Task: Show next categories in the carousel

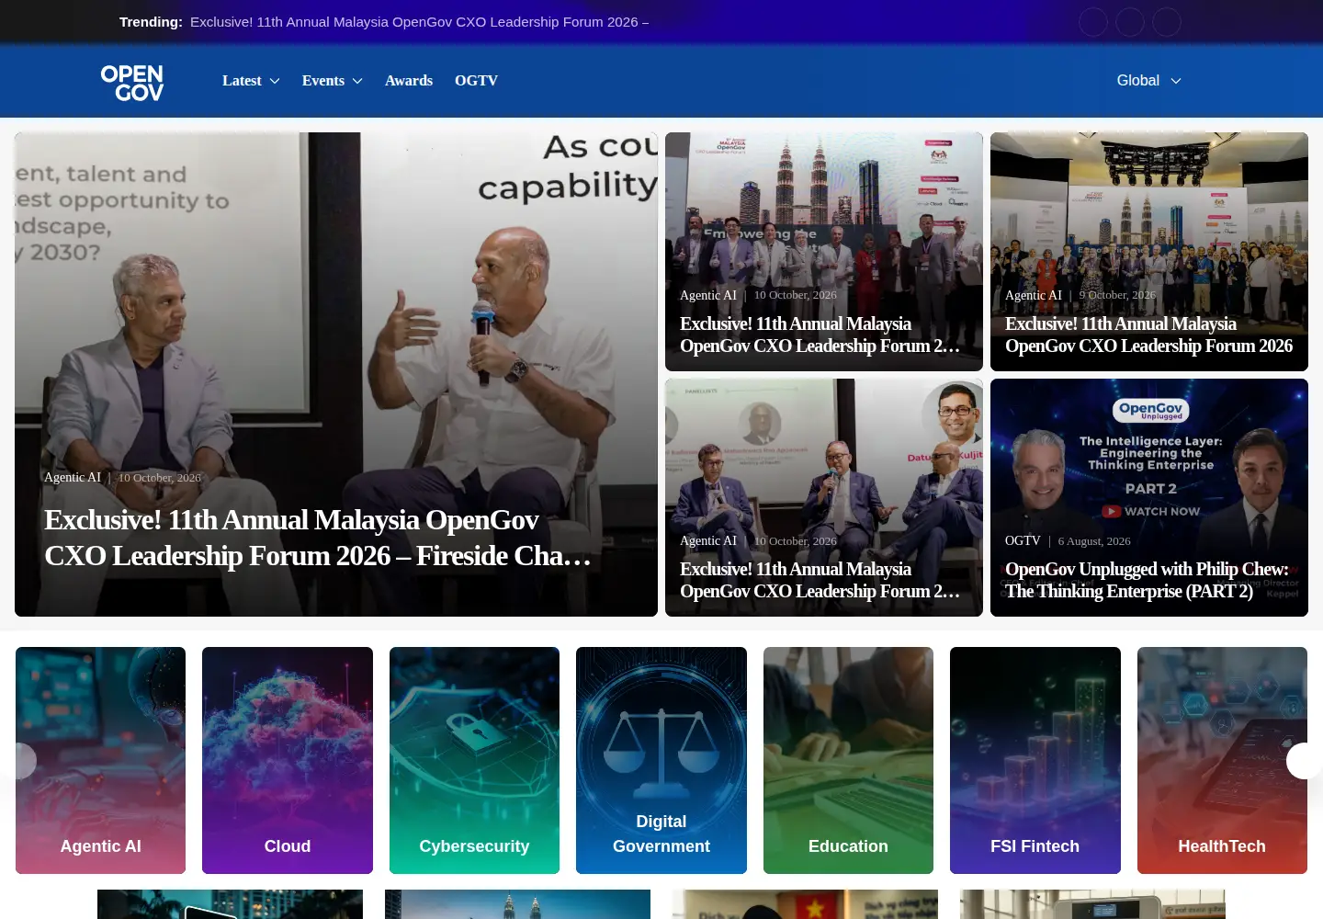Action: point(1304,761)
